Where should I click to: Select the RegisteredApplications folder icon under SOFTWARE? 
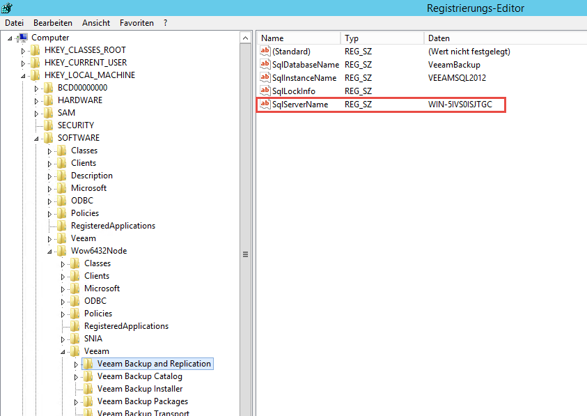pos(62,226)
